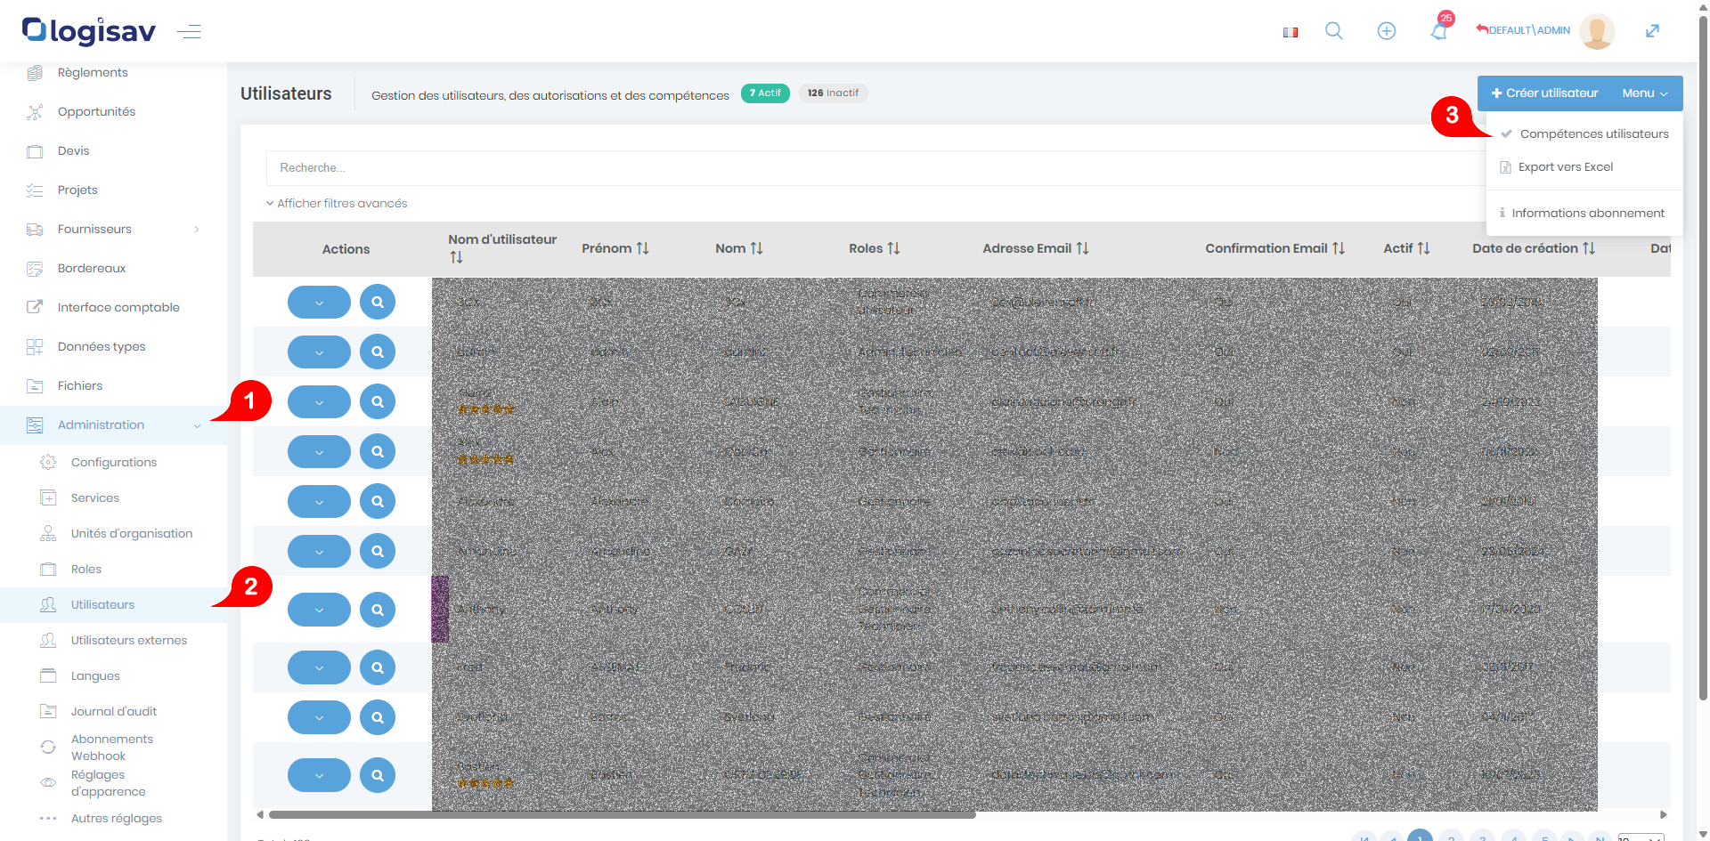Toggle the 7 Actif filter badge
This screenshot has height=841, width=1710.
tap(765, 93)
